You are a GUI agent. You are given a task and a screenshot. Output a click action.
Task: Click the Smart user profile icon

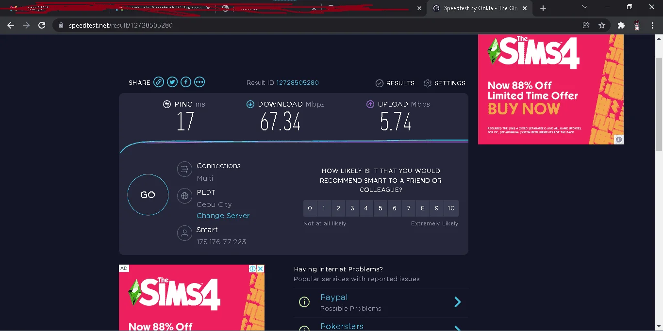coord(184,233)
